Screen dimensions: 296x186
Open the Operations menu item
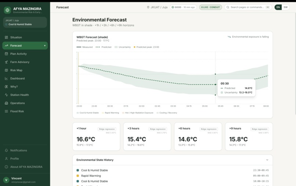pyautogui.click(x=25, y=103)
